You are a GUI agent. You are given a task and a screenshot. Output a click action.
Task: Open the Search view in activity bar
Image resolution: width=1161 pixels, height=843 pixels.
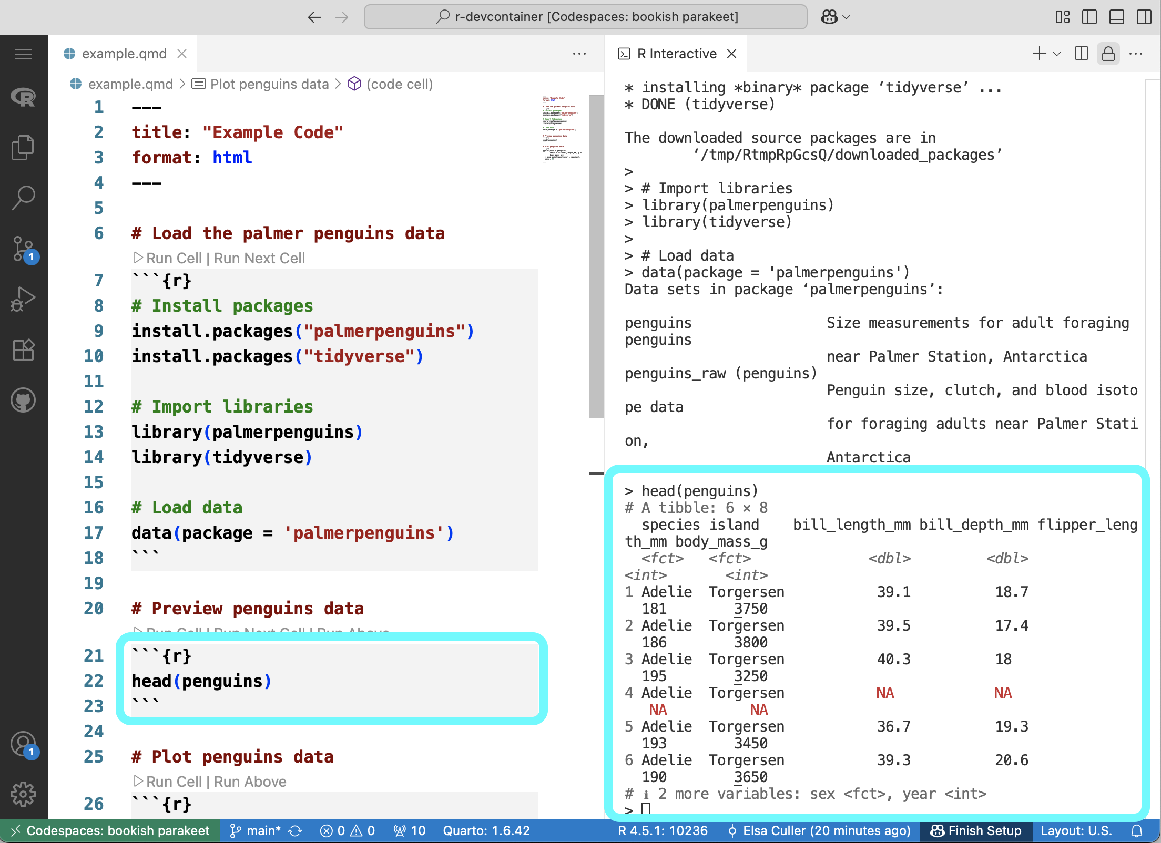pos(23,198)
